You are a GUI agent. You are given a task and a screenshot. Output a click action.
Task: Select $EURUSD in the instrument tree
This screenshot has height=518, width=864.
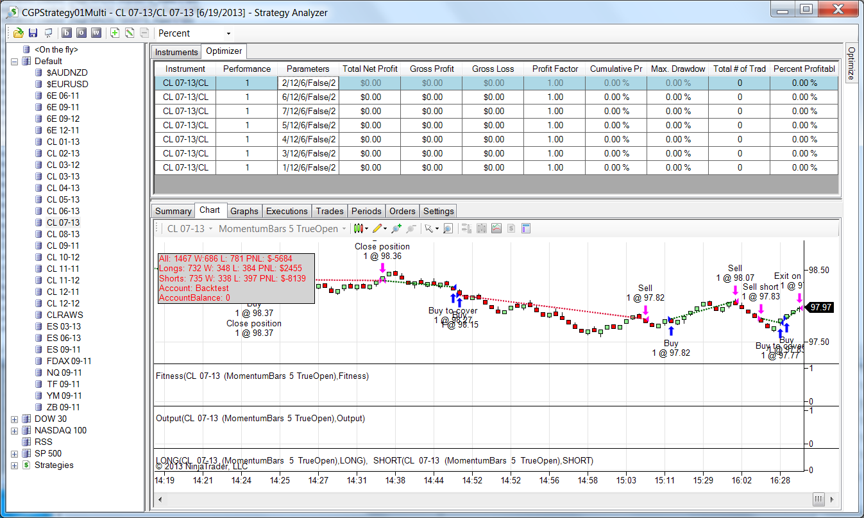(67, 84)
